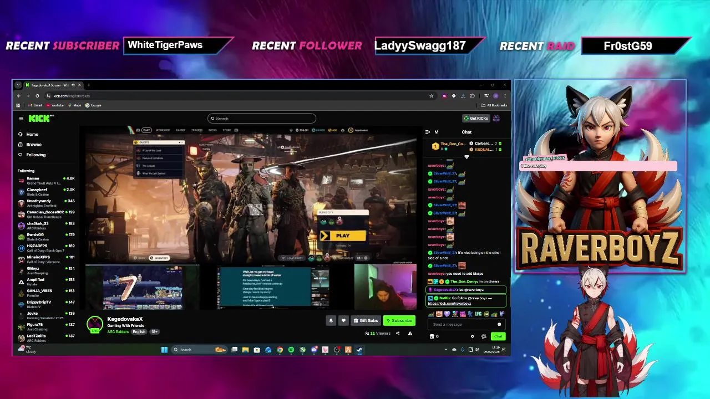Toggle the follow heart button

click(x=343, y=320)
